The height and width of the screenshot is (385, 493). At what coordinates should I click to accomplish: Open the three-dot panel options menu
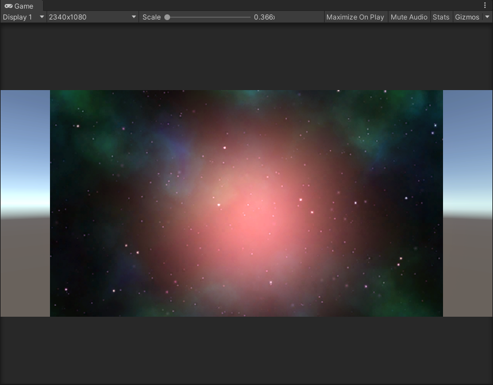[x=485, y=5]
